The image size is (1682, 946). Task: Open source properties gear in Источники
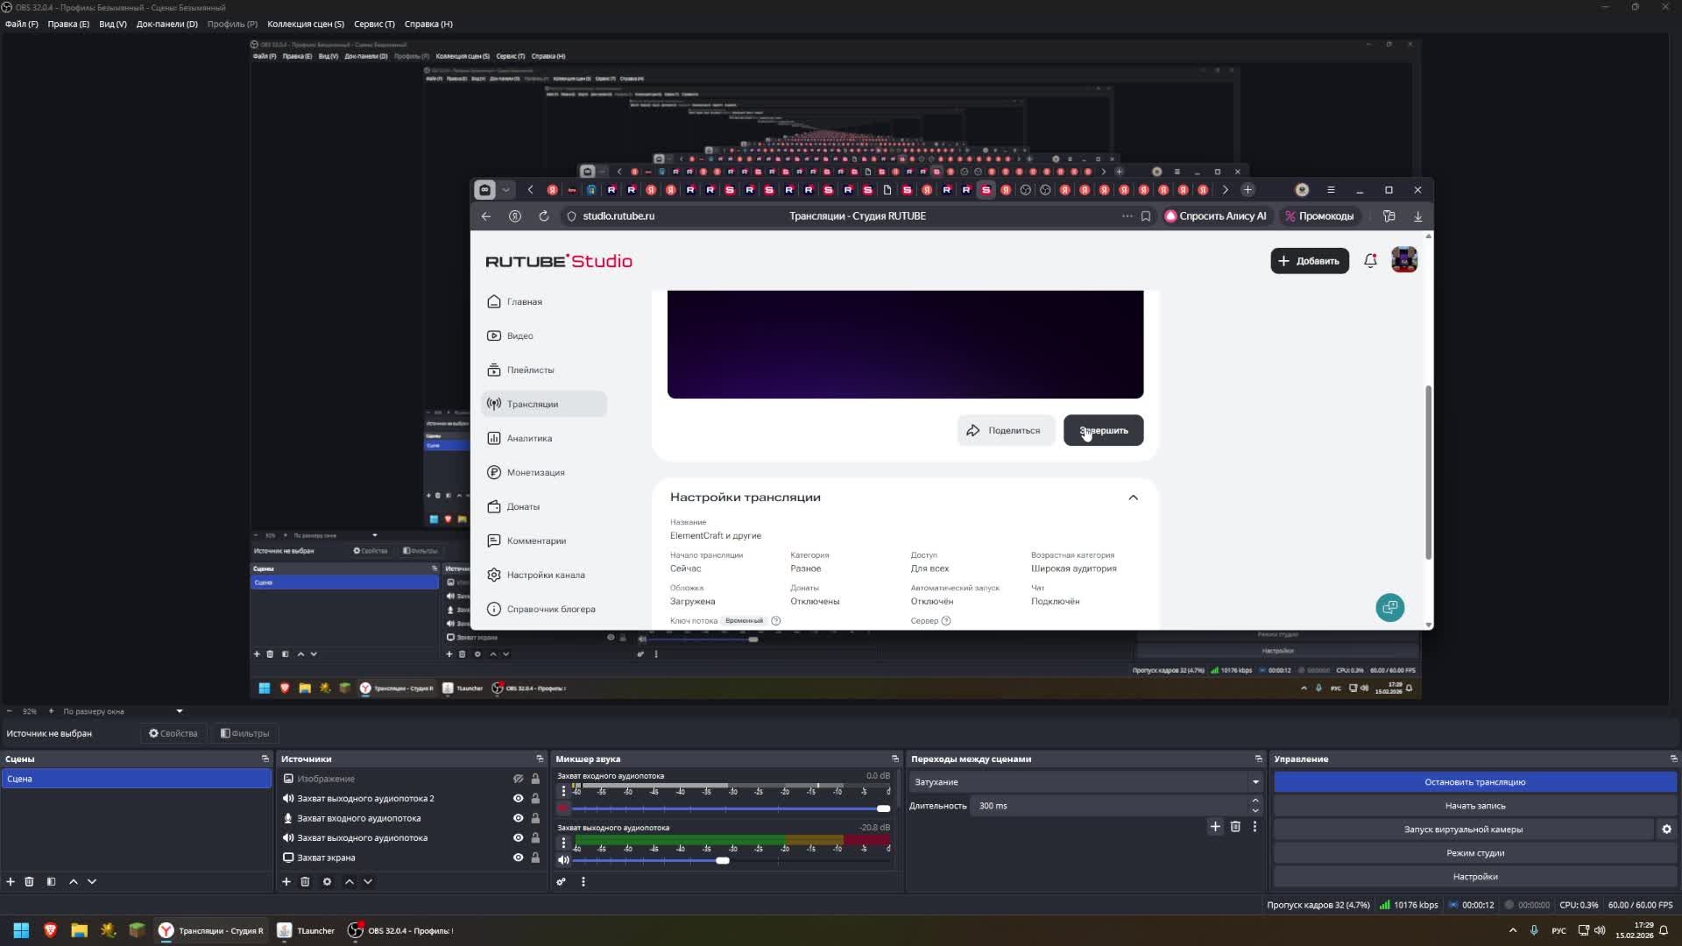(x=327, y=881)
